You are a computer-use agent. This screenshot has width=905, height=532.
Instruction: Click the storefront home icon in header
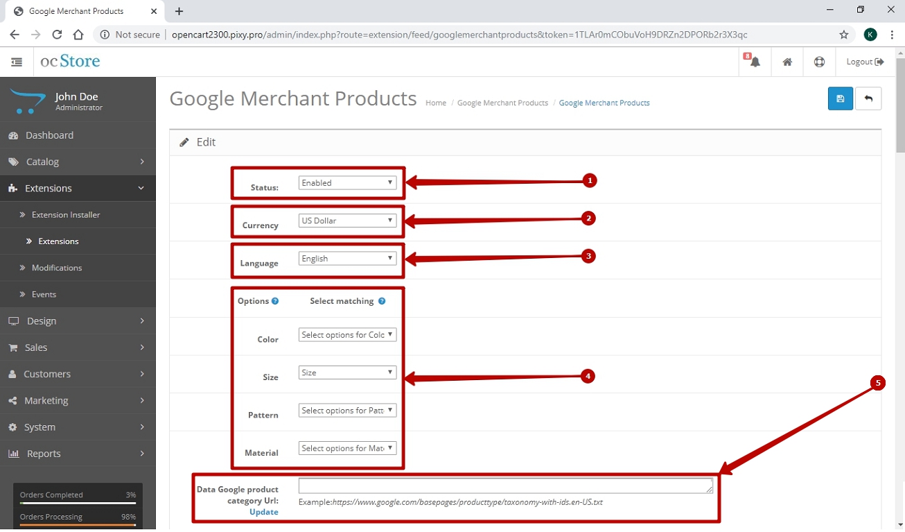coord(787,62)
